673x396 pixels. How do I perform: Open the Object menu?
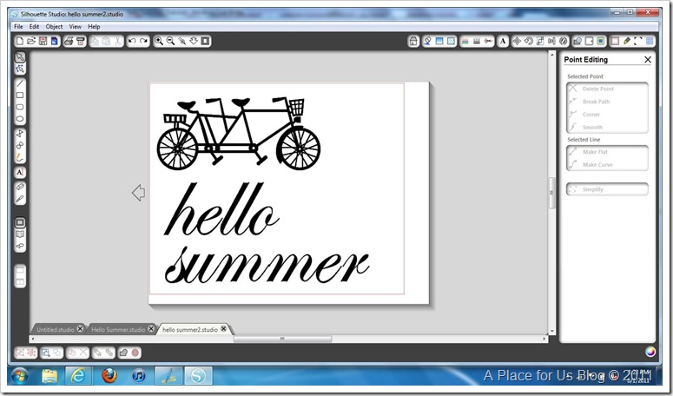point(54,27)
